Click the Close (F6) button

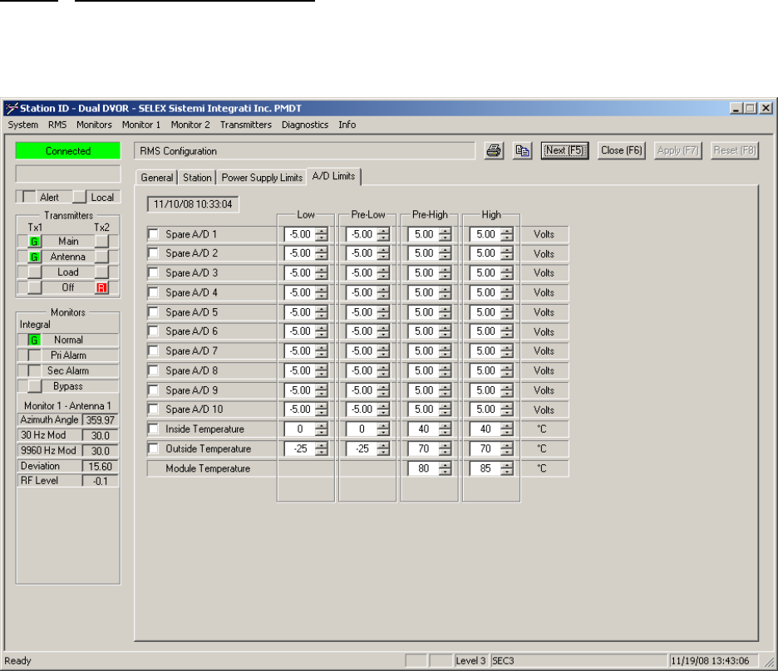tap(621, 150)
